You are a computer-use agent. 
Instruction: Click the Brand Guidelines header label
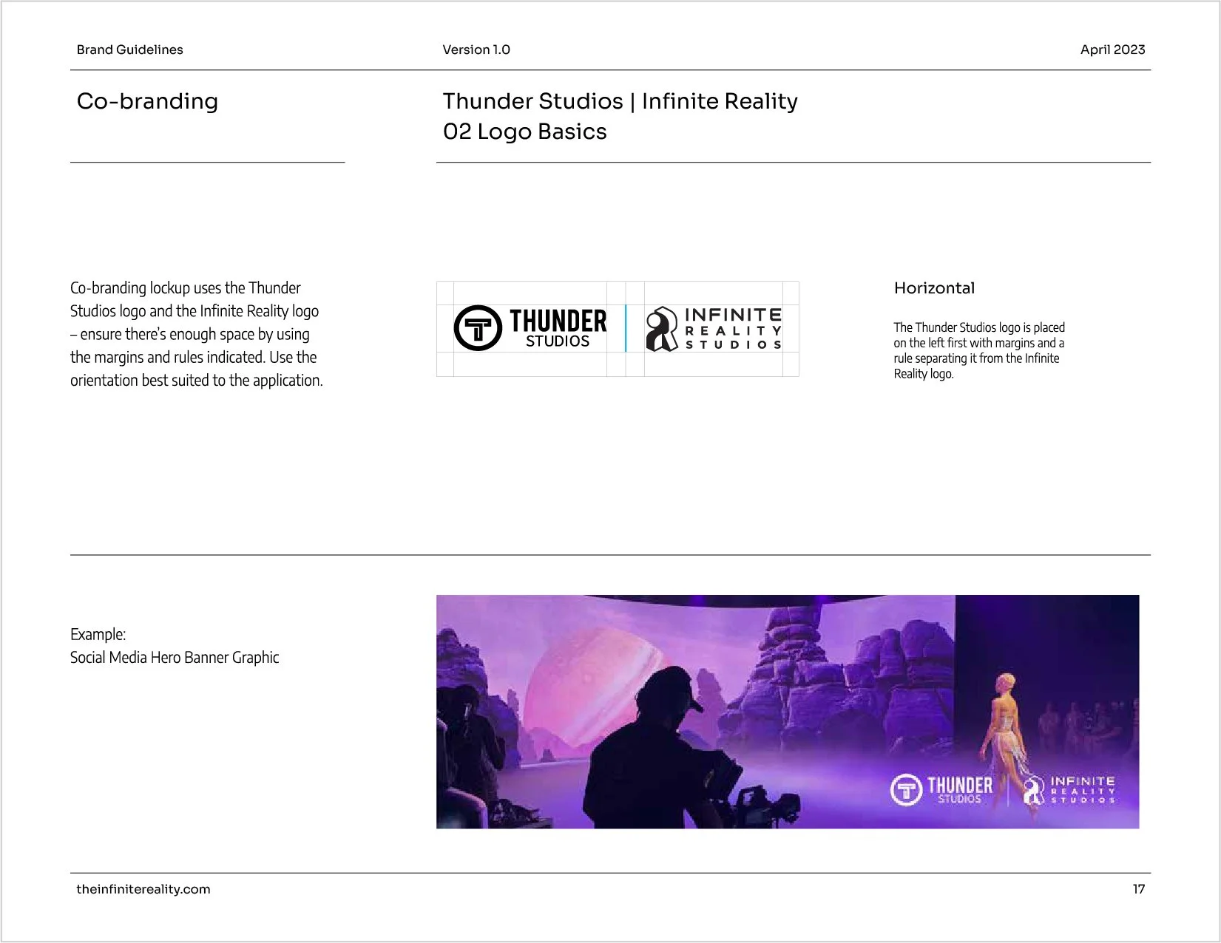[129, 50]
